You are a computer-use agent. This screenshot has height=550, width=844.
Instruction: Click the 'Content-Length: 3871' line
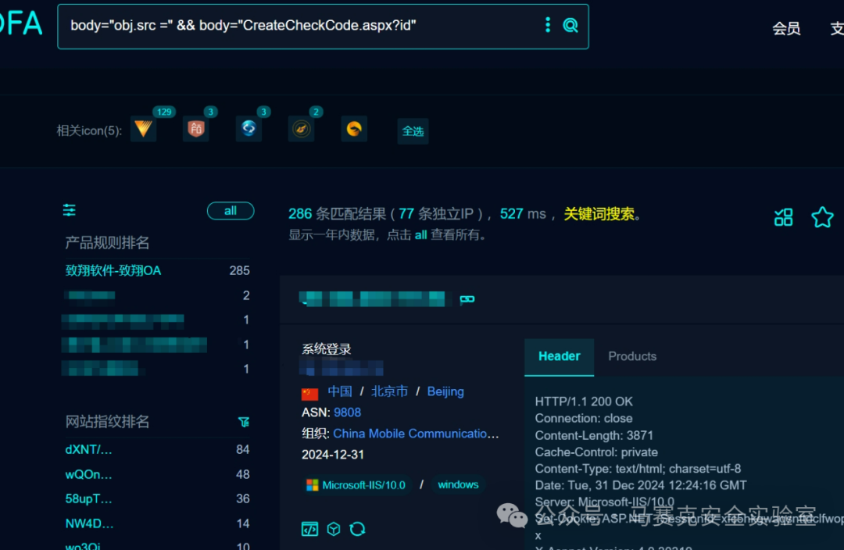(x=594, y=435)
